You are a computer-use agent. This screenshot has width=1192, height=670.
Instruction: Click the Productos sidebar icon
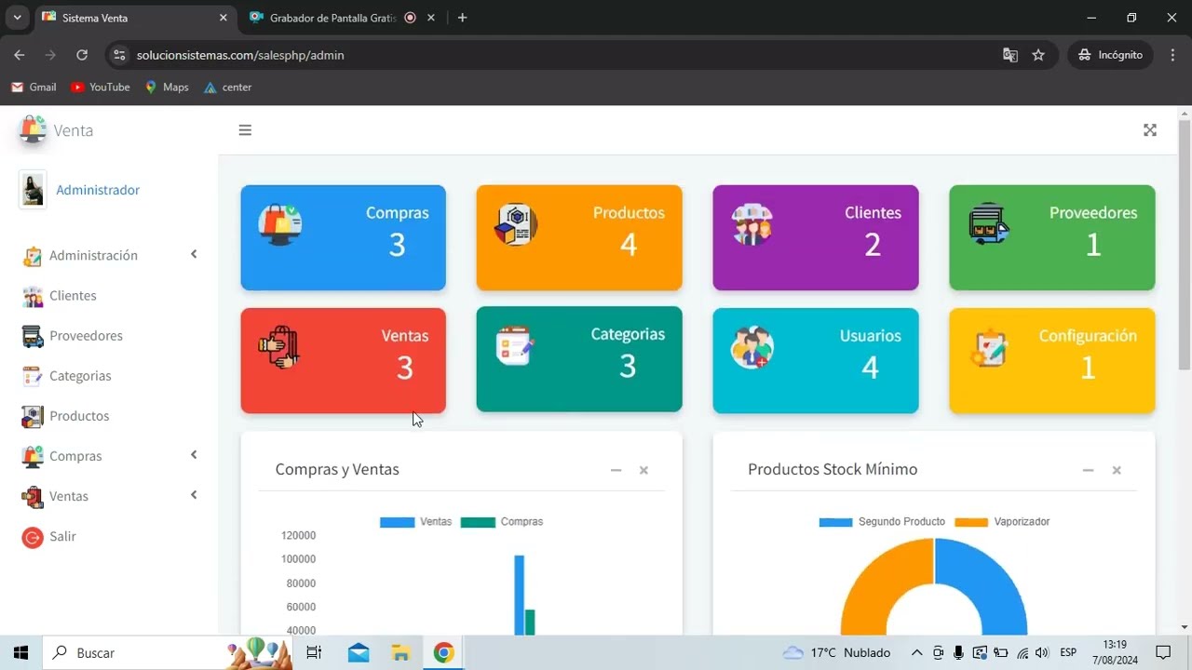[33, 416]
